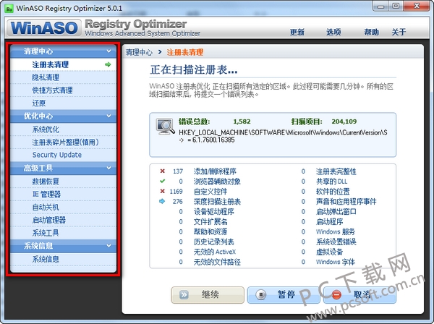Click the 启动程序 scan category
The image size is (434, 324).
click(329, 221)
